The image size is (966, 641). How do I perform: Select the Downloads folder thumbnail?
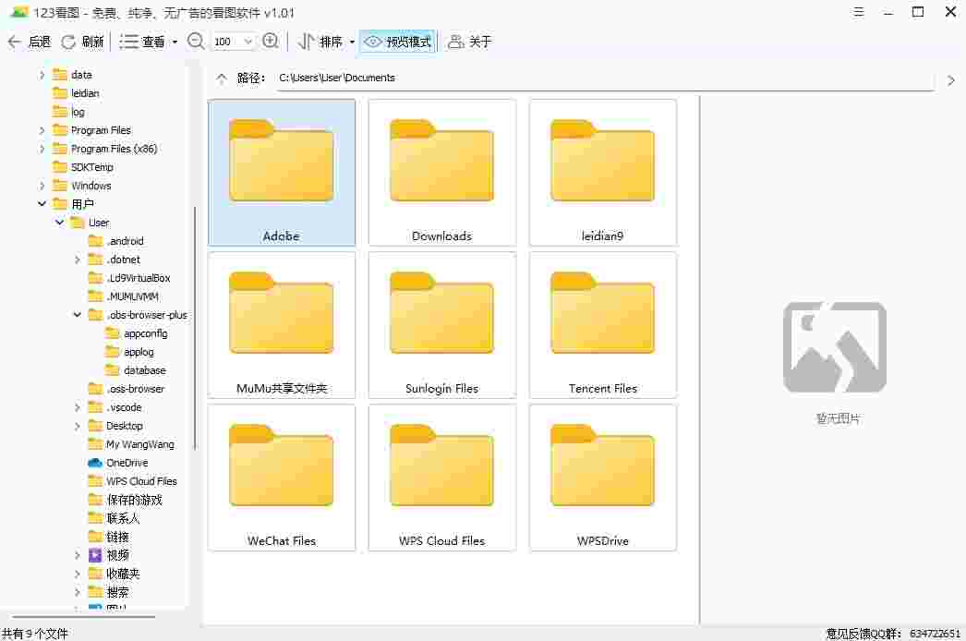click(441, 173)
